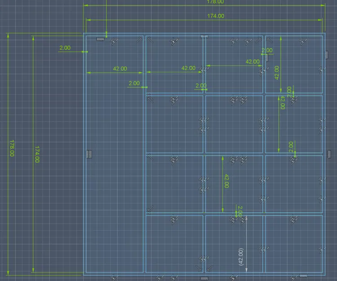The width and height of the screenshot is (337, 281).
Task: Select 42.00 width dimension of tall left column
Action: pos(120,69)
